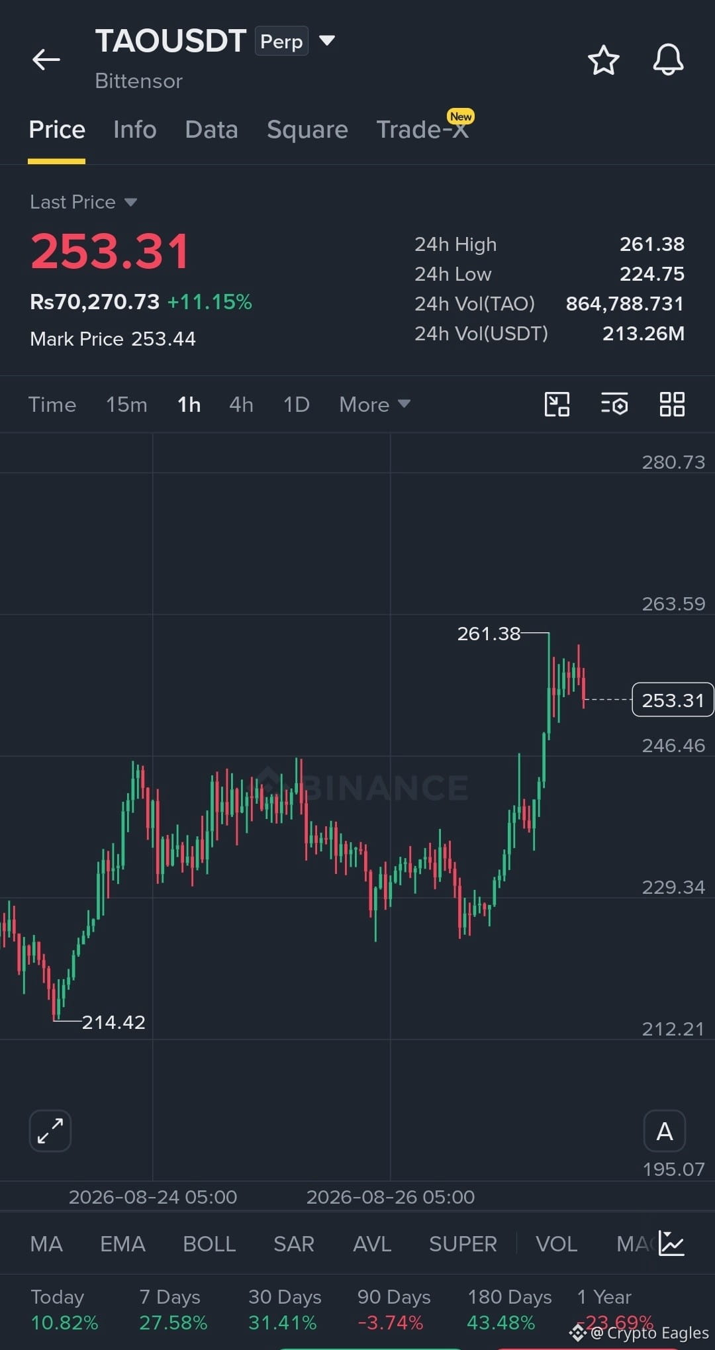Select the 1D timeframe
The width and height of the screenshot is (715, 1350).
tap(297, 404)
